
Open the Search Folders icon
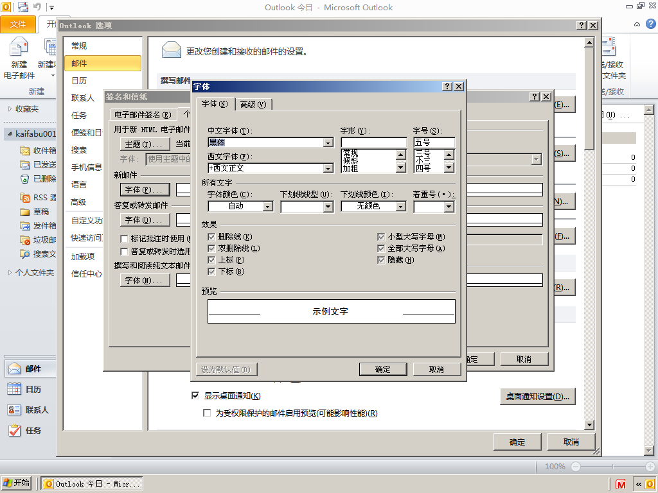click(x=25, y=254)
